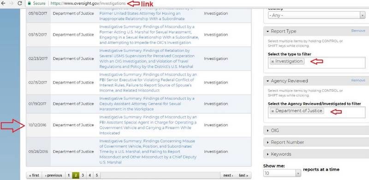This screenshot has height=180, width=369.
Task: Open report about Former Acting U.S. Marshal
Action: point(149,35)
